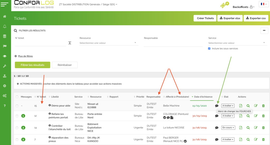Click into the N° ticket input field
Viewport: 270px width, 145px height.
(x=40, y=43)
